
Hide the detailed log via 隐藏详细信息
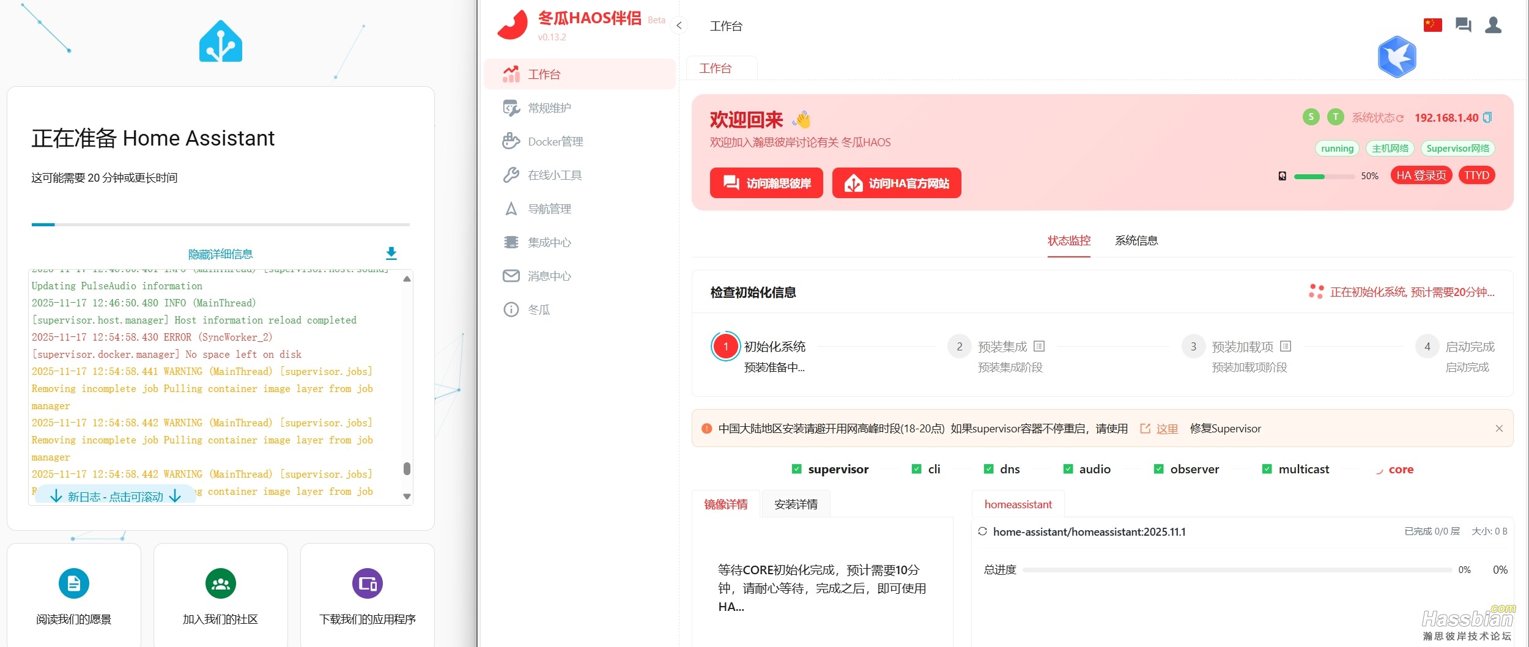(x=220, y=254)
